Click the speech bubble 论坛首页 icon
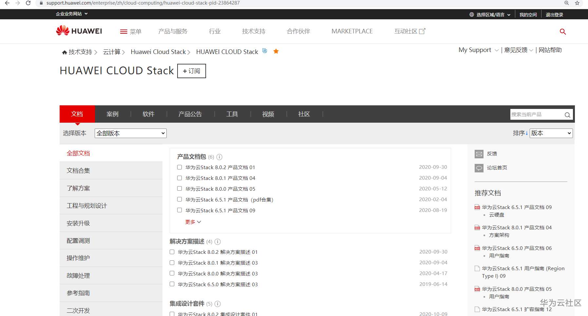 coord(479,168)
